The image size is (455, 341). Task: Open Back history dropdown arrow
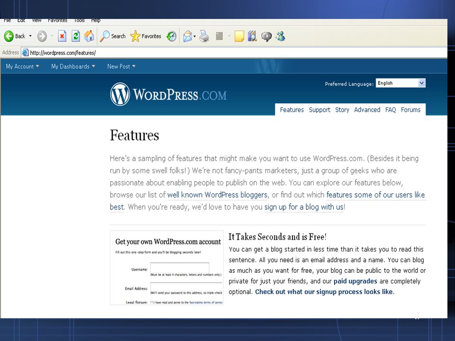click(30, 36)
